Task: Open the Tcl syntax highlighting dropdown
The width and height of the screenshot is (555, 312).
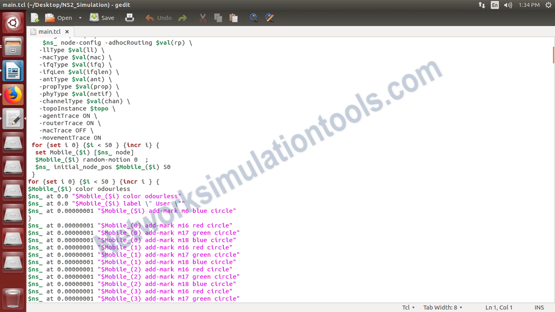Action: (x=407, y=307)
